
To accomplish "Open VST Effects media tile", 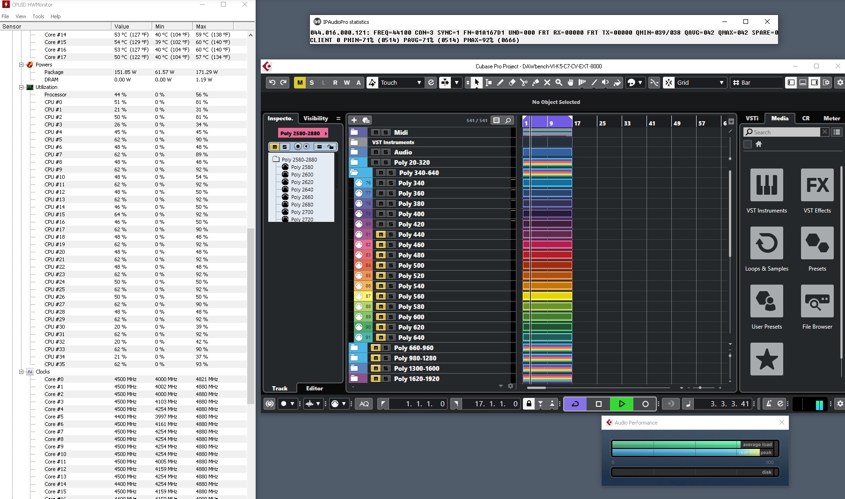I will [x=817, y=191].
